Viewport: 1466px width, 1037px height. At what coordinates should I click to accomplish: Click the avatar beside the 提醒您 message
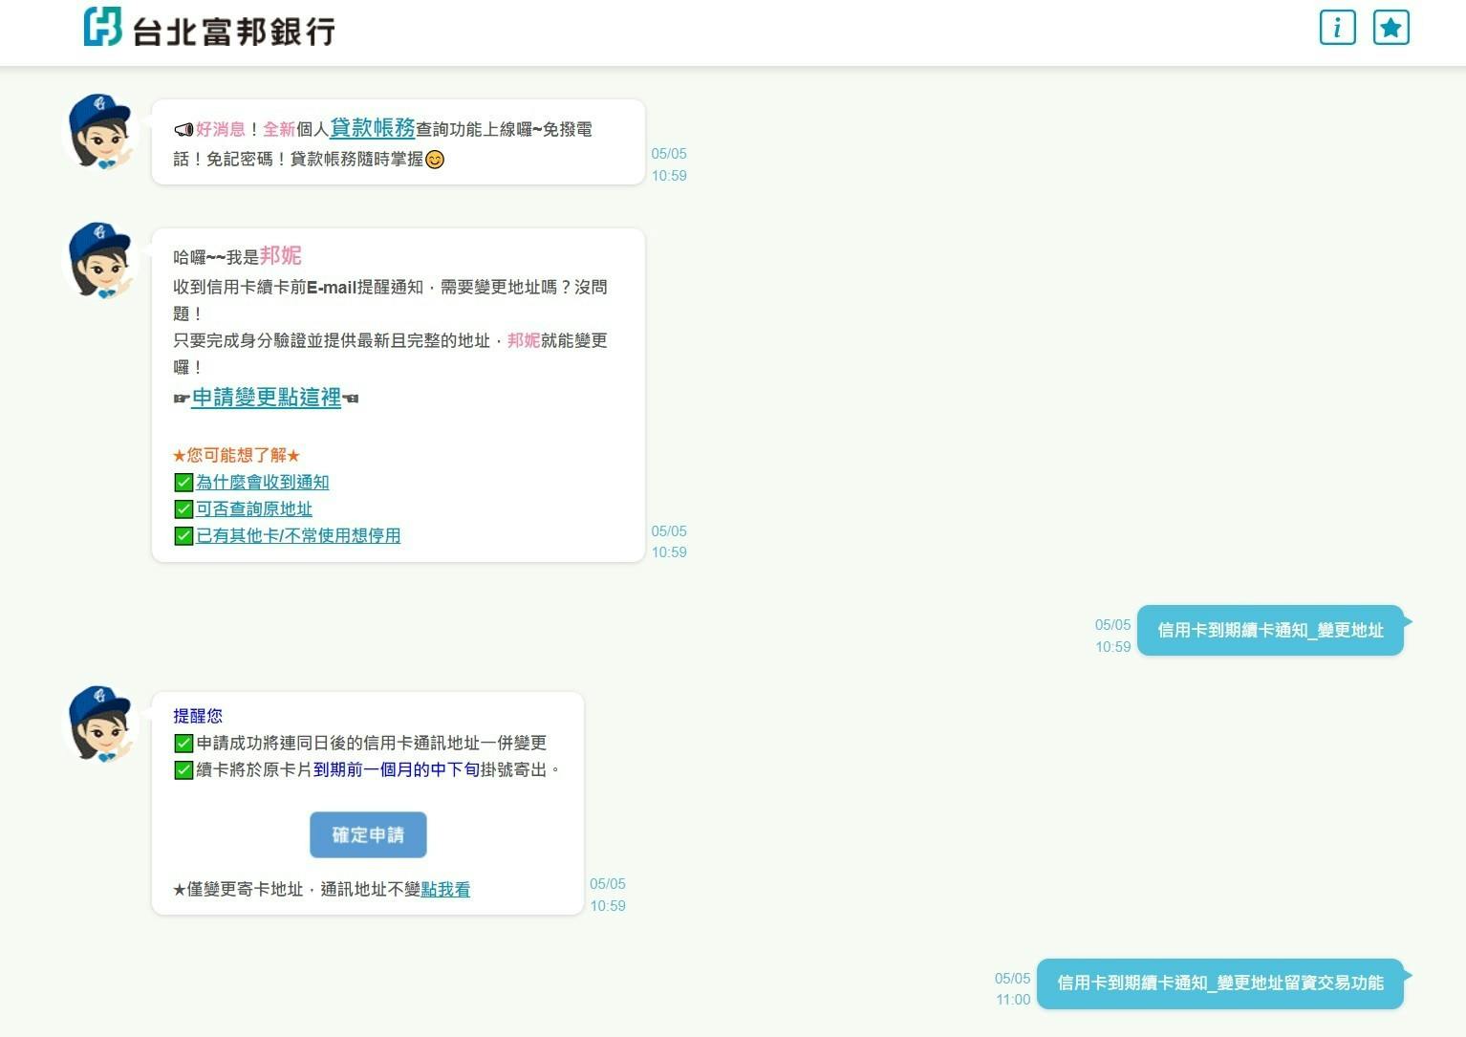pyautogui.click(x=100, y=724)
